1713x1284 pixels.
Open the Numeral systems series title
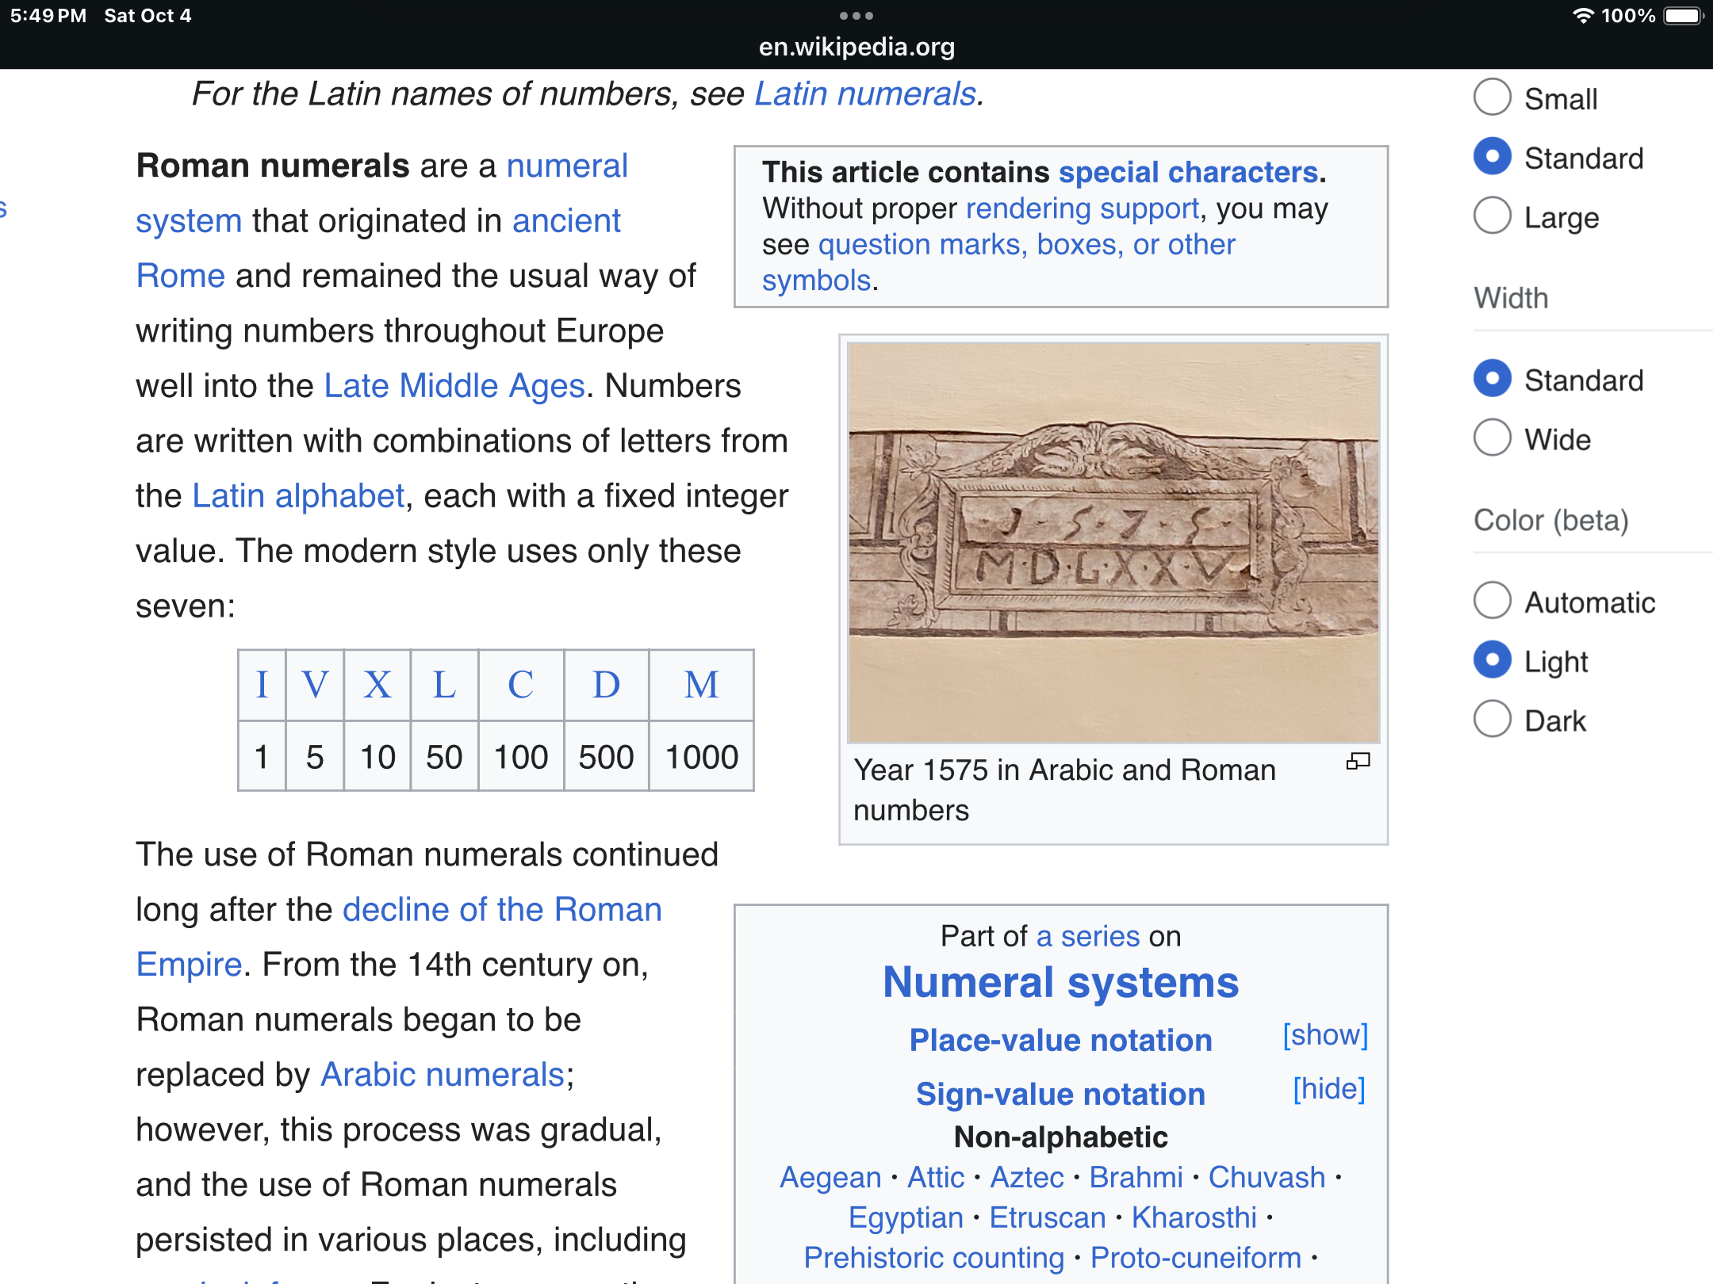tap(1060, 983)
